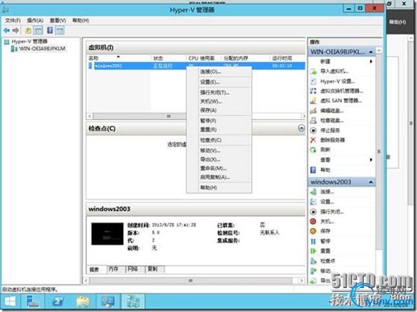The height and width of the screenshot is (312, 417).
Task: Toggle the show/hide console tree toolbar icon
Action: (38, 30)
